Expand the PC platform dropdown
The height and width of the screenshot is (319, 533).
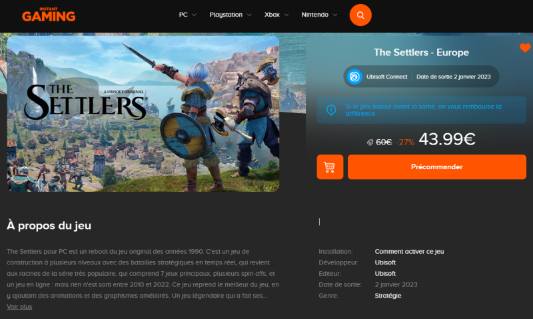pyautogui.click(x=187, y=15)
